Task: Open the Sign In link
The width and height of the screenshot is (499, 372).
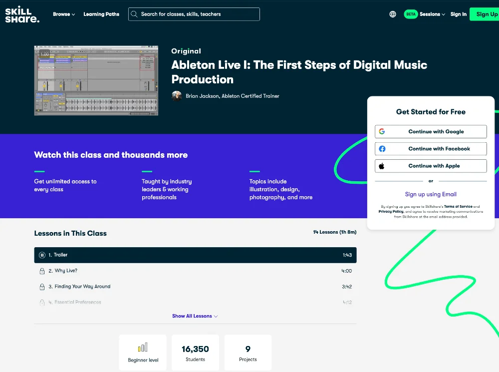Action: click(x=458, y=14)
